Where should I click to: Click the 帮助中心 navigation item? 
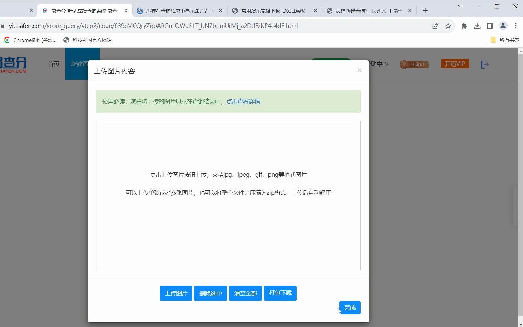(378, 64)
